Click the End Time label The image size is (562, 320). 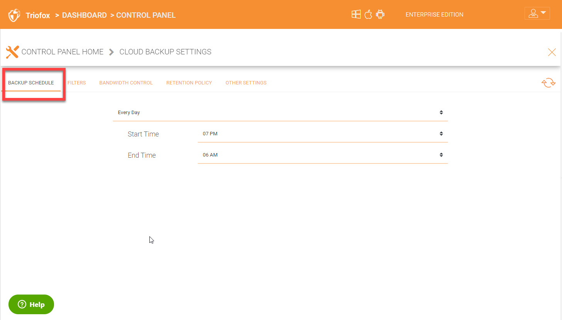click(x=142, y=155)
